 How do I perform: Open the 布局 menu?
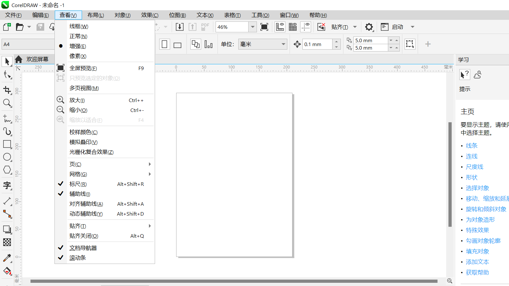coord(96,15)
